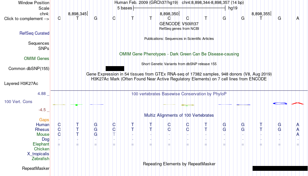Click the orange Gaps label
308x176 pixels.
coord(44,120)
